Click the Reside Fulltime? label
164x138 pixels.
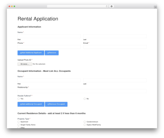click(x=24, y=96)
